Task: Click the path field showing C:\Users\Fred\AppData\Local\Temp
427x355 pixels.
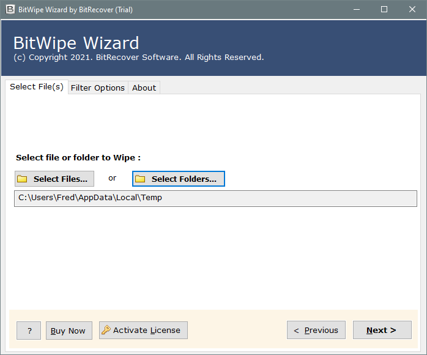Action: tap(215, 198)
